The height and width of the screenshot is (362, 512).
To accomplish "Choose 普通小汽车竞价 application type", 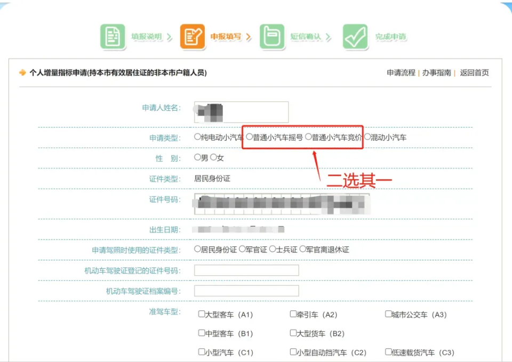I will click(x=308, y=137).
